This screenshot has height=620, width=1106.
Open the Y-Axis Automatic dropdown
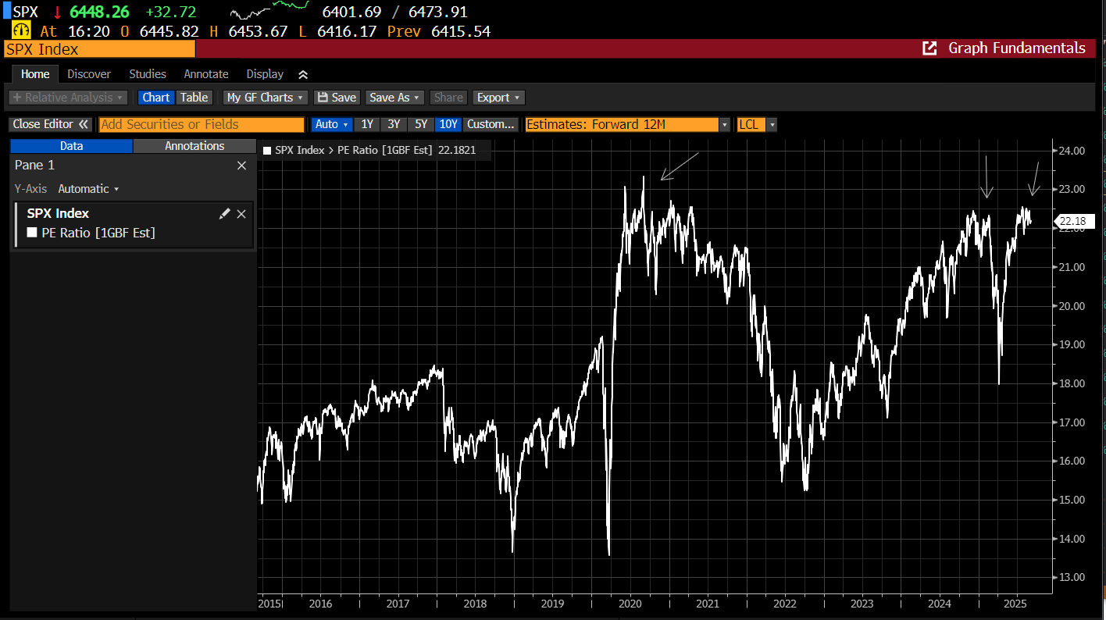(88, 189)
